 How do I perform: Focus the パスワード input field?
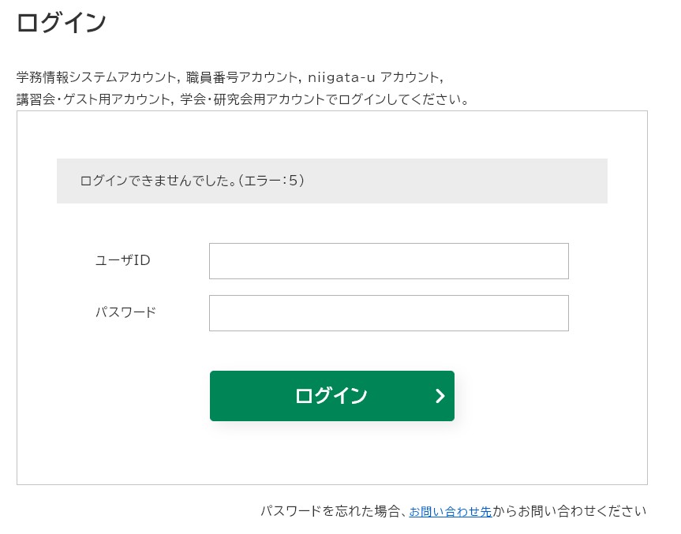tap(388, 313)
